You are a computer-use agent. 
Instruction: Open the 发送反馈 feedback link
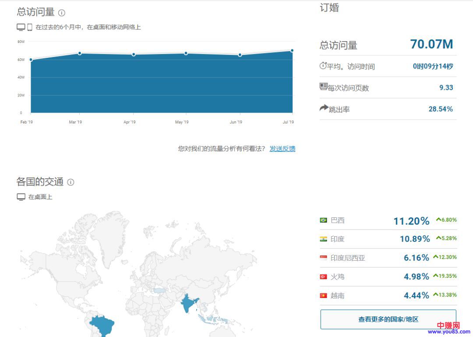282,149
